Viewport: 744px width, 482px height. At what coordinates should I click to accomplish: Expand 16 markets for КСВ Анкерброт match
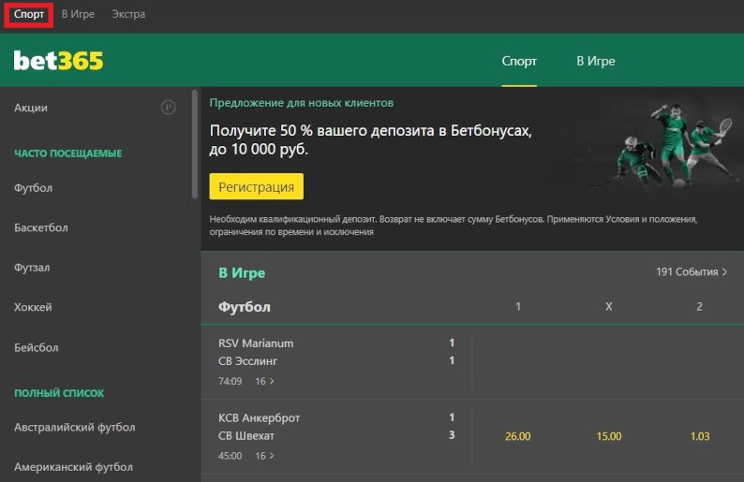pos(264,456)
